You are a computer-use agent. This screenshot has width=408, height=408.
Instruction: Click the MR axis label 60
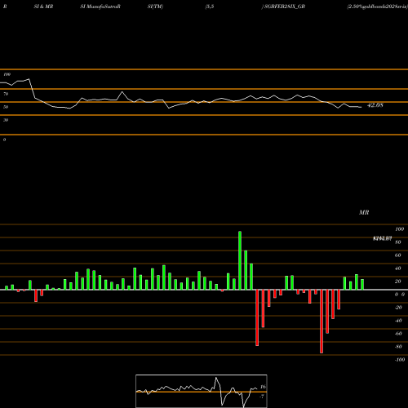click(x=398, y=255)
